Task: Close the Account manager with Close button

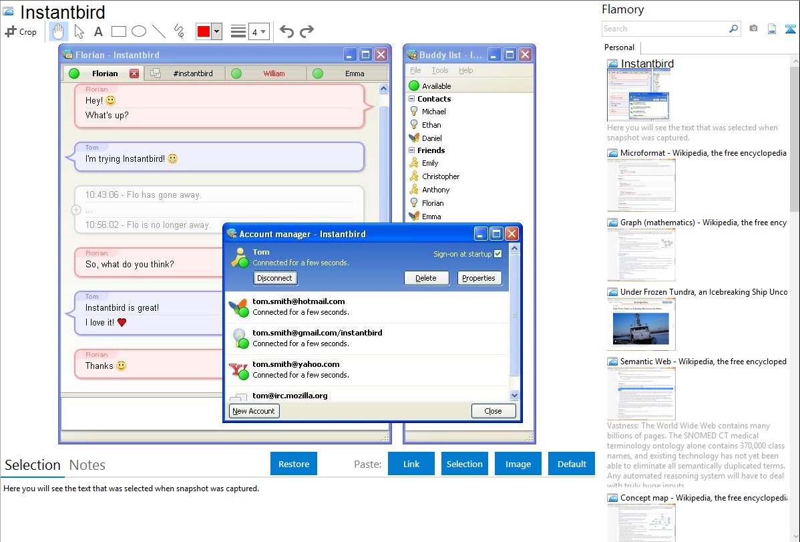Action: tap(493, 411)
